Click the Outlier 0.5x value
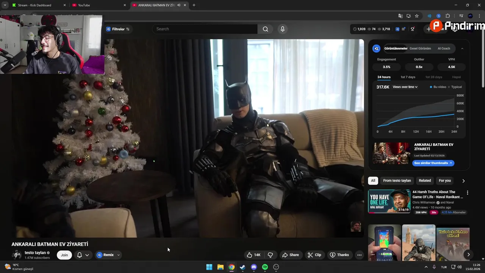The image size is (485, 273). pyautogui.click(x=419, y=67)
